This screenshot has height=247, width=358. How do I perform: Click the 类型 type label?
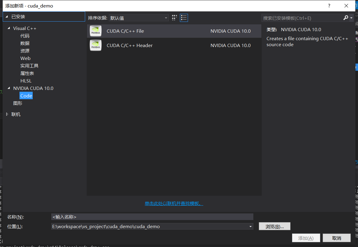coord(271,29)
